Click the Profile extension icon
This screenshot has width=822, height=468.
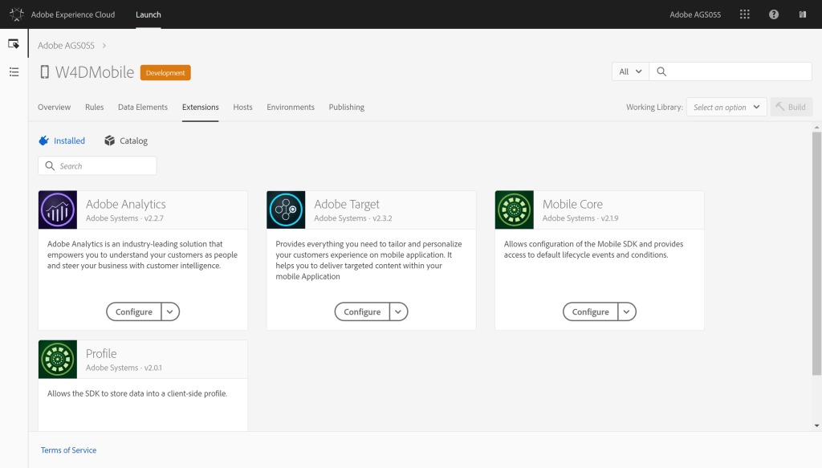[x=58, y=360]
